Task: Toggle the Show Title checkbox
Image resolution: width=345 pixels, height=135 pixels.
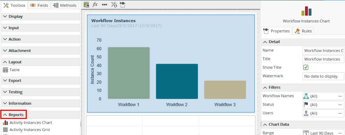Action: tap(306, 67)
